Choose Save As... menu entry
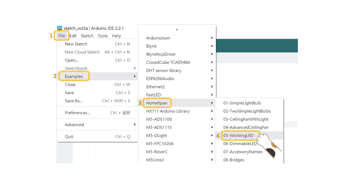Image resolution: width=347 pixels, height=195 pixels. (73, 101)
